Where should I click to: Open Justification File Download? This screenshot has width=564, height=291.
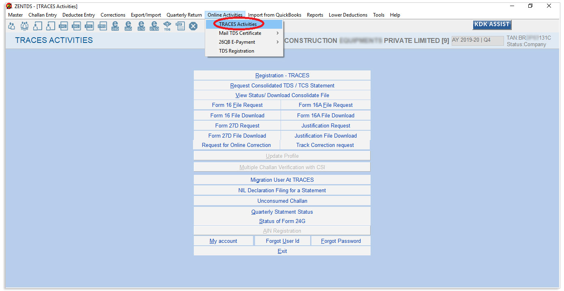tap(326, 136)
